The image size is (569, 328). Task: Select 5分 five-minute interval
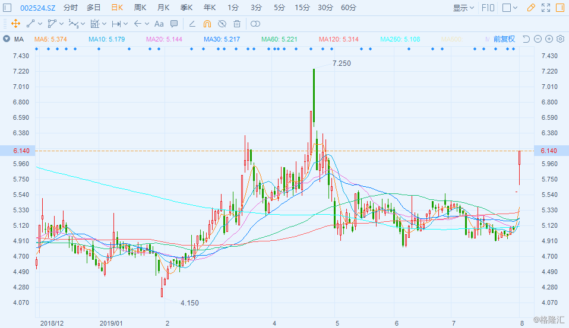pos(279,8)
